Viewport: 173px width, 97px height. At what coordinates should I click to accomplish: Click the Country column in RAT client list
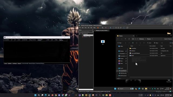[x=35, y=40]
